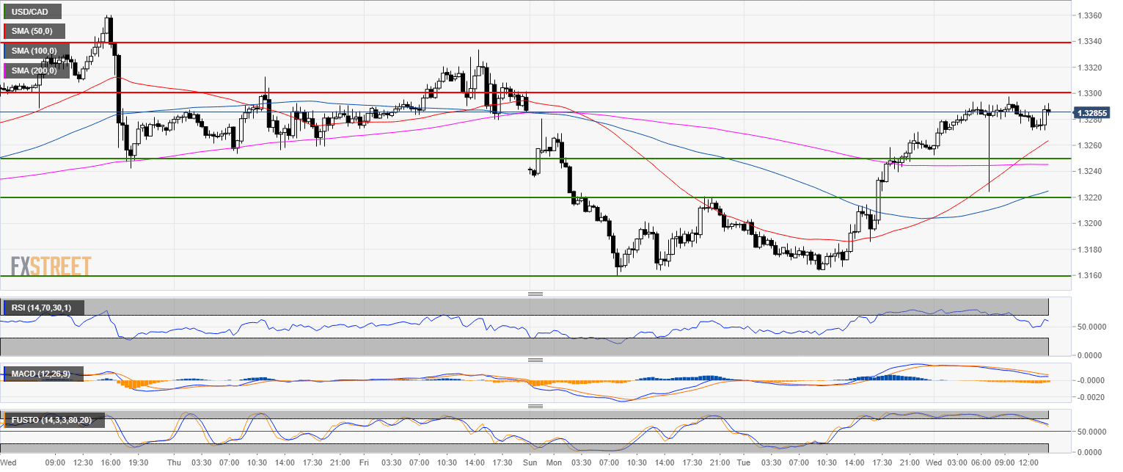Click the resize handle above FUSTO panel
The image size is (1123, 472).
(x=535, y=406)
